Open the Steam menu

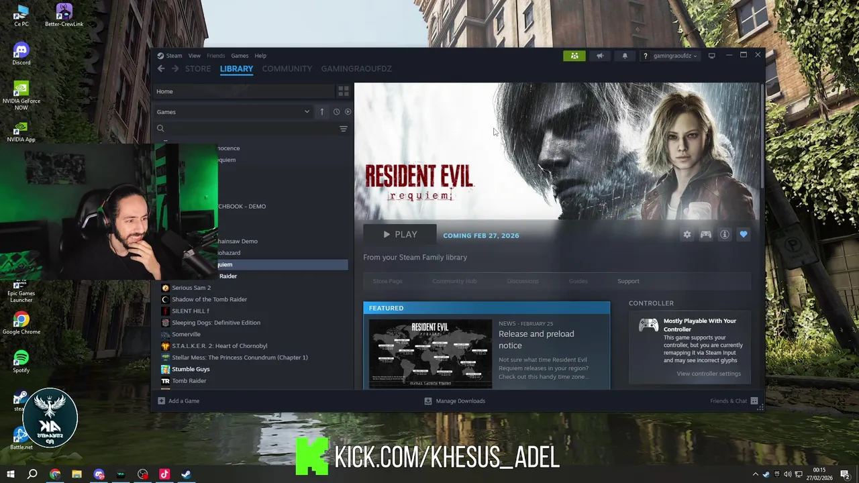(170, 56)
